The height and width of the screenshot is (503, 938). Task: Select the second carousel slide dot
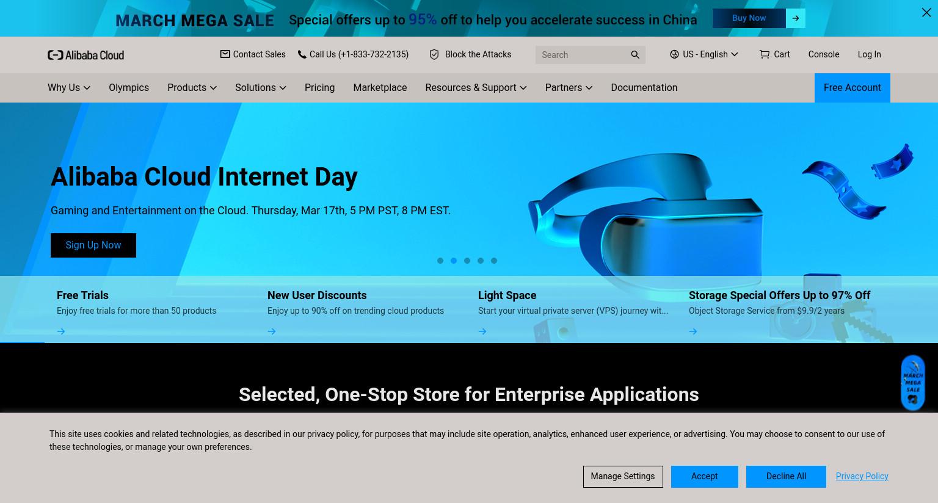454,261
